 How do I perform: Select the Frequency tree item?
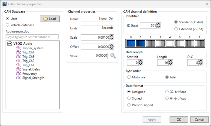[30, 74]
